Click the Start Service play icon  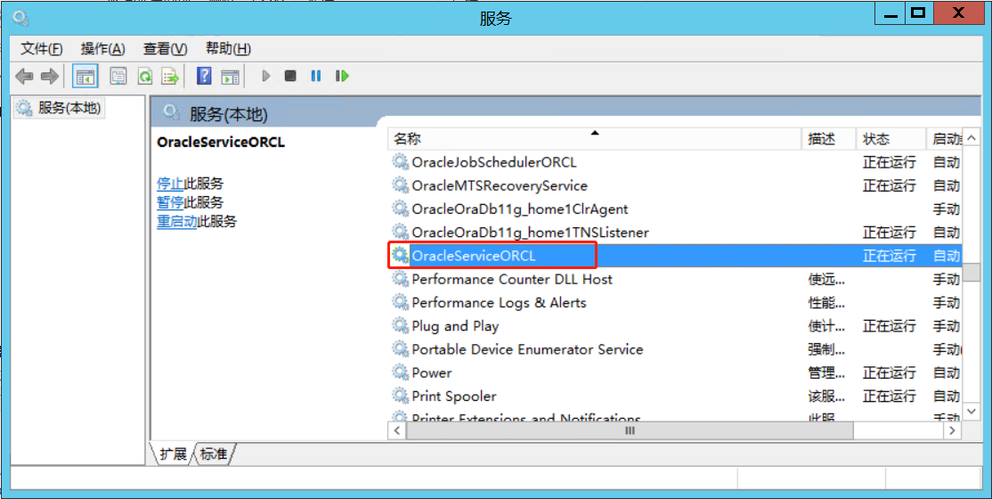[x=266, y=77]
